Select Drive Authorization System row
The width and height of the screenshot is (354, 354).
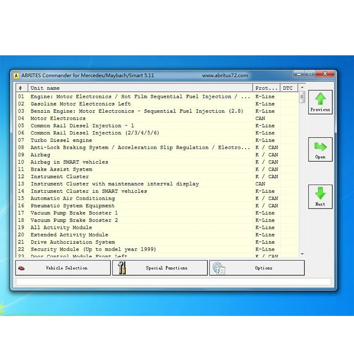158,242
